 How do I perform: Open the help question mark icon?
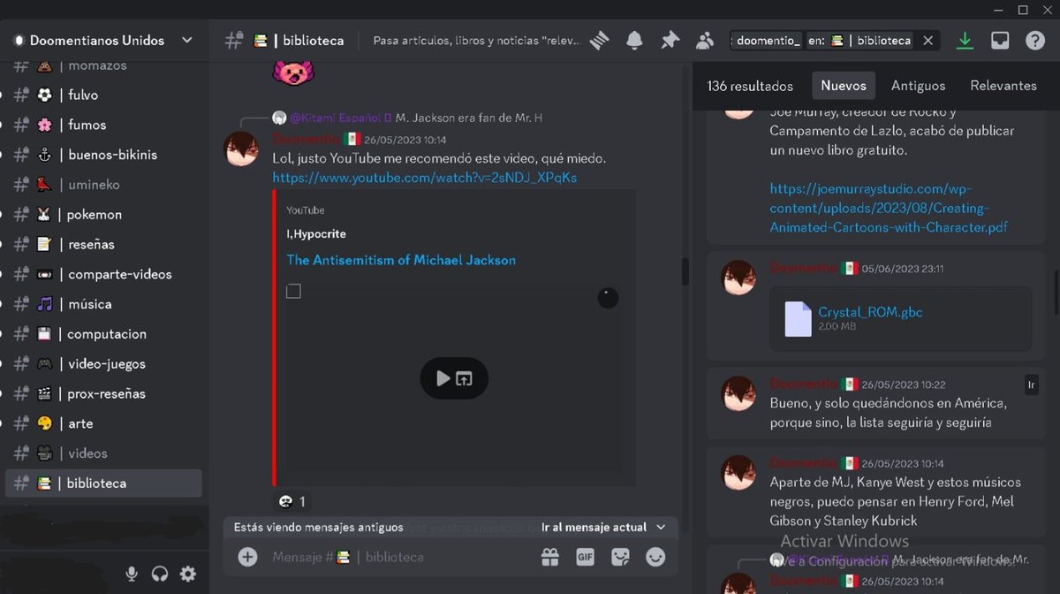pos(1035,41)
